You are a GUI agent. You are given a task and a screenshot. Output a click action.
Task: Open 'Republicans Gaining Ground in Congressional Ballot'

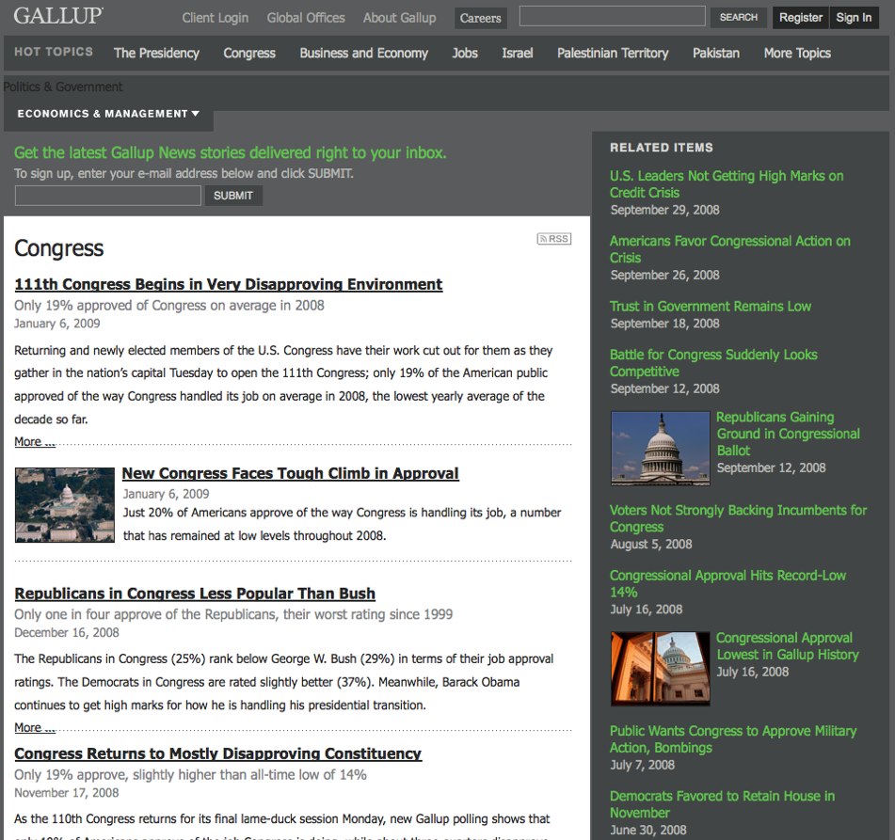pyautogui.click(x=789, y=434)
